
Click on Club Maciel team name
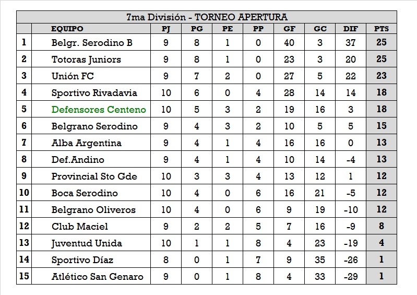coord(80,227)
